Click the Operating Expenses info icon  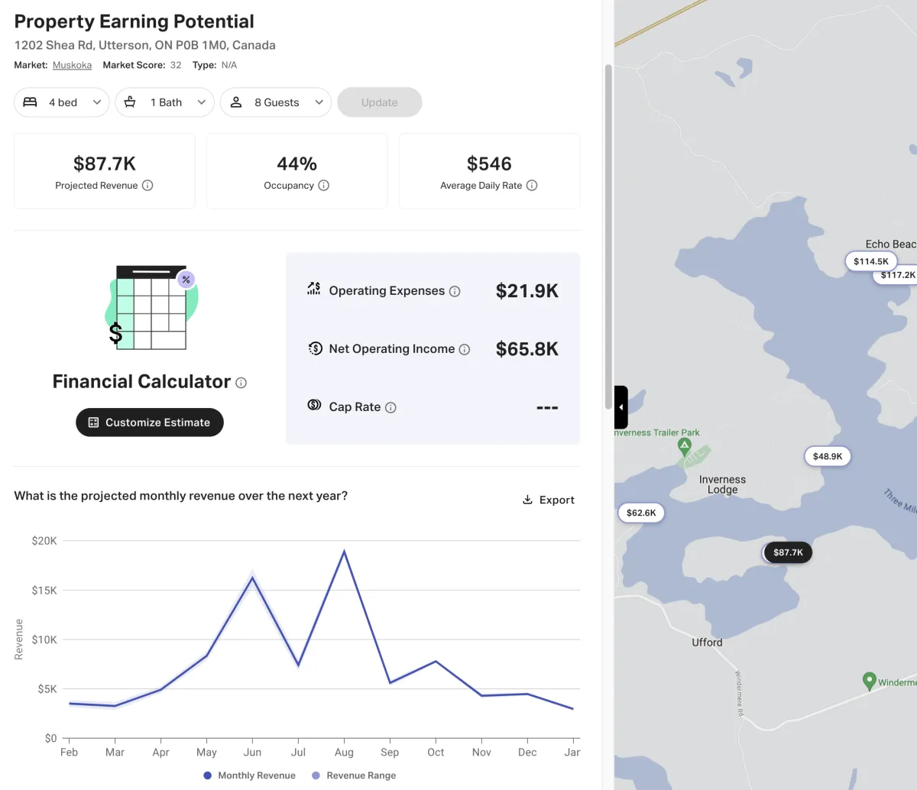(455, 291)
